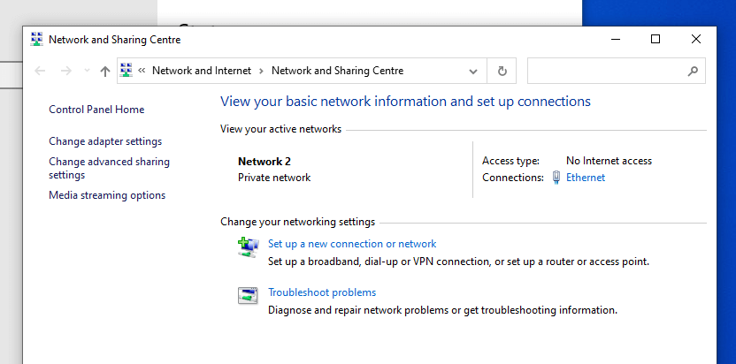Refresh the Network and Sharing Centre page
736x364 pixels.
coord(502,71)
